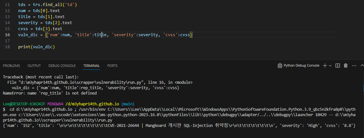This screenshot has width=364, height=138.
Task: Kill the terminal using the trash icon
Action: [x=346, y=66]
